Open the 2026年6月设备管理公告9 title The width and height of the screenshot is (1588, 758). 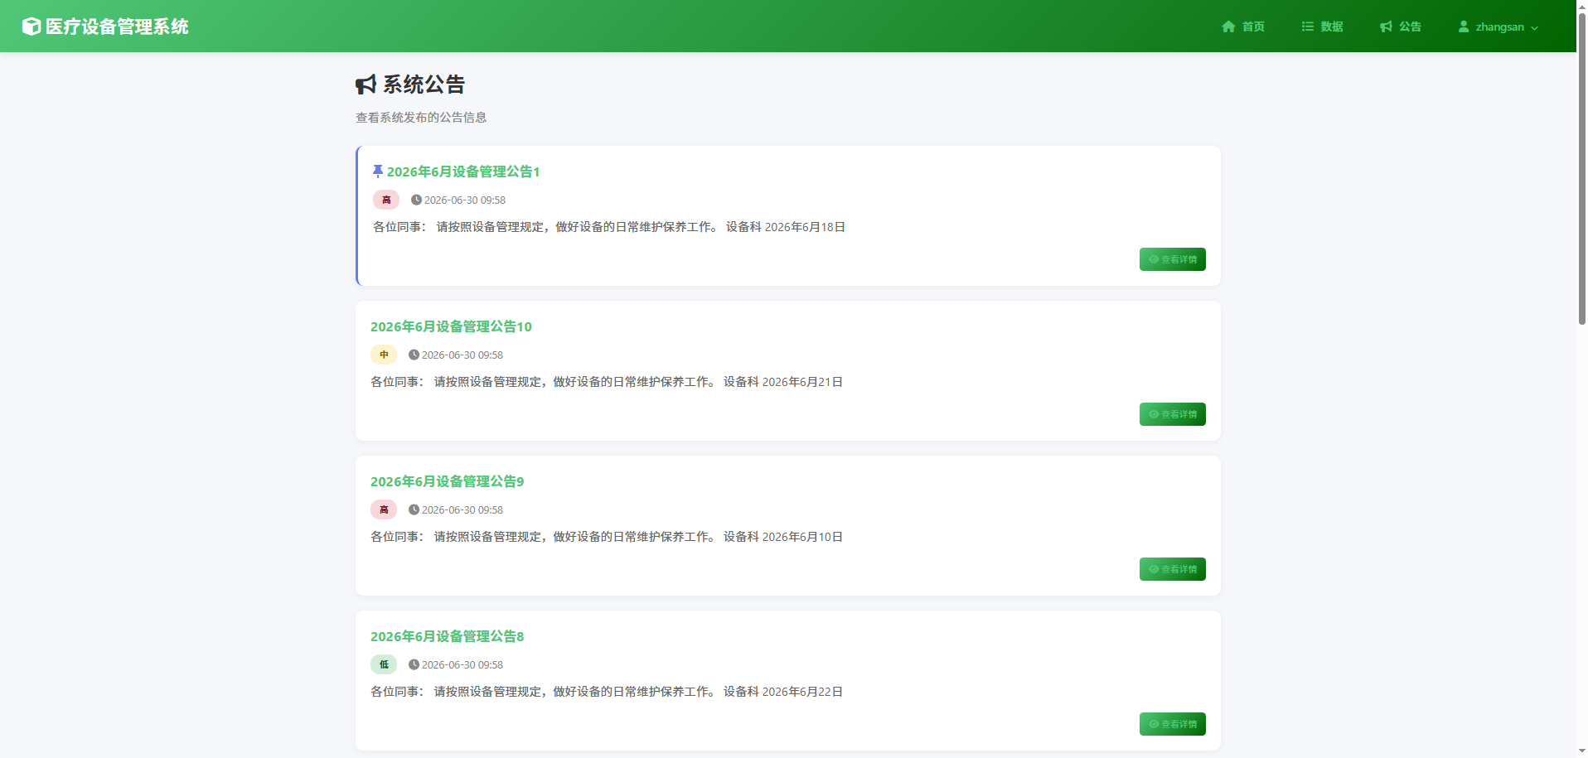[447, 481]
